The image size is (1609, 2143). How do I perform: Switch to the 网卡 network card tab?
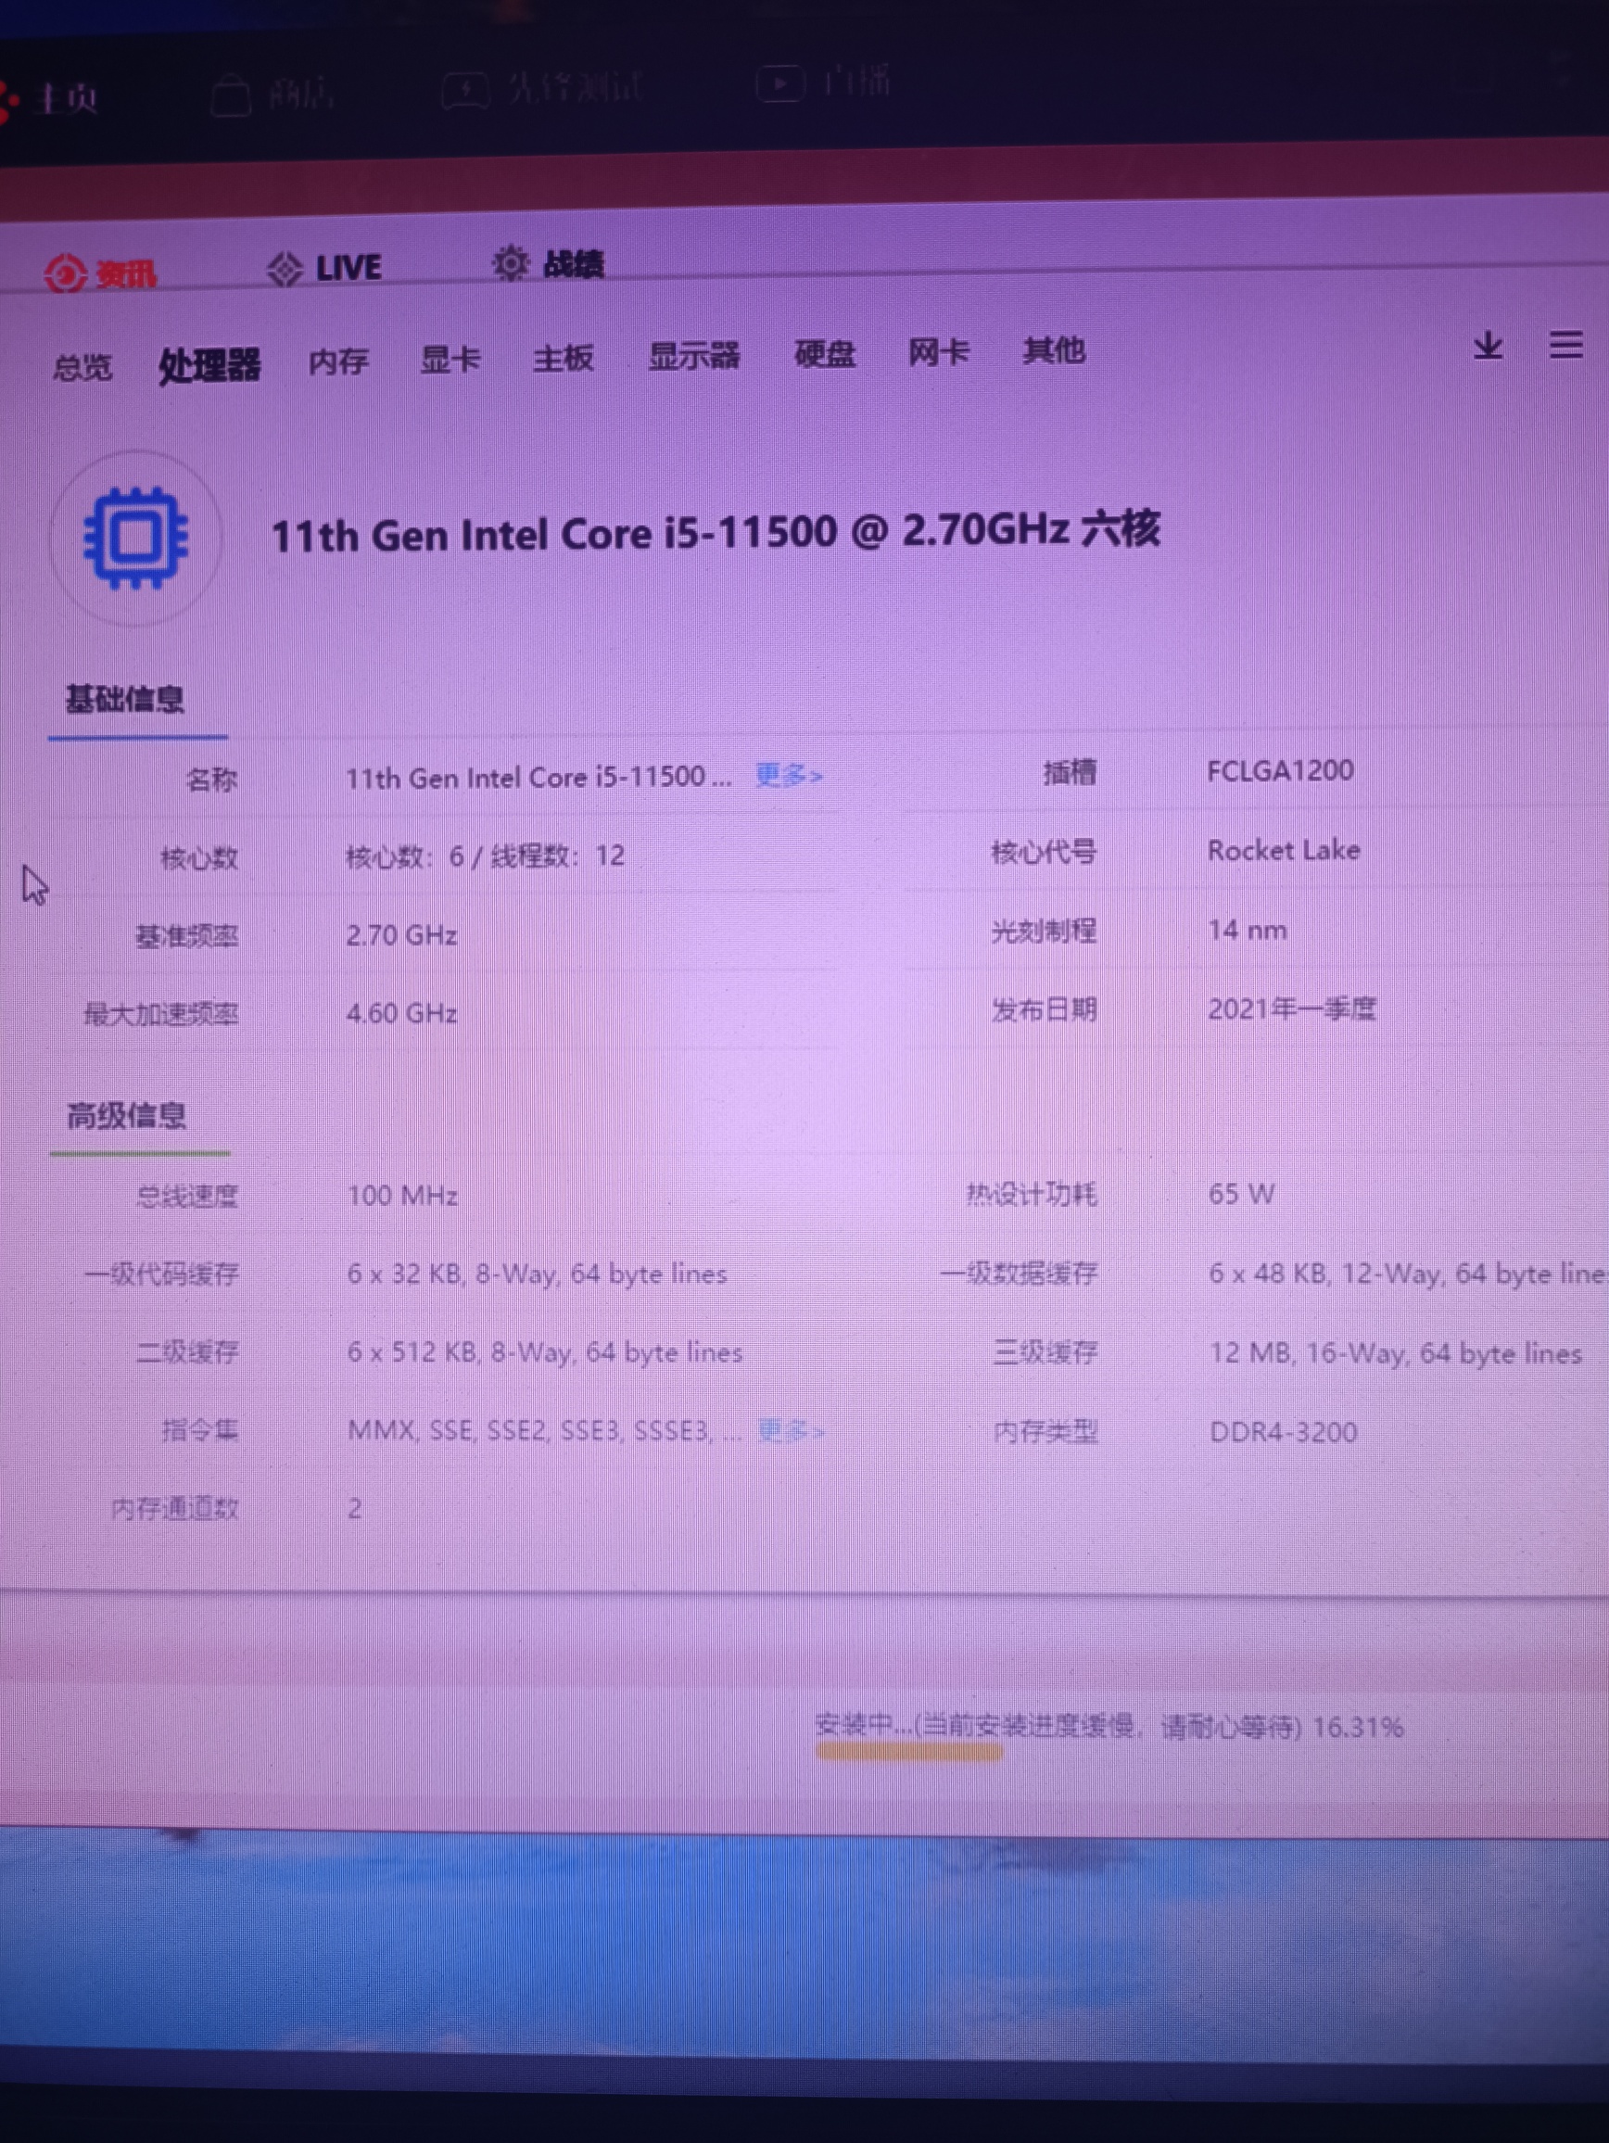938,351
